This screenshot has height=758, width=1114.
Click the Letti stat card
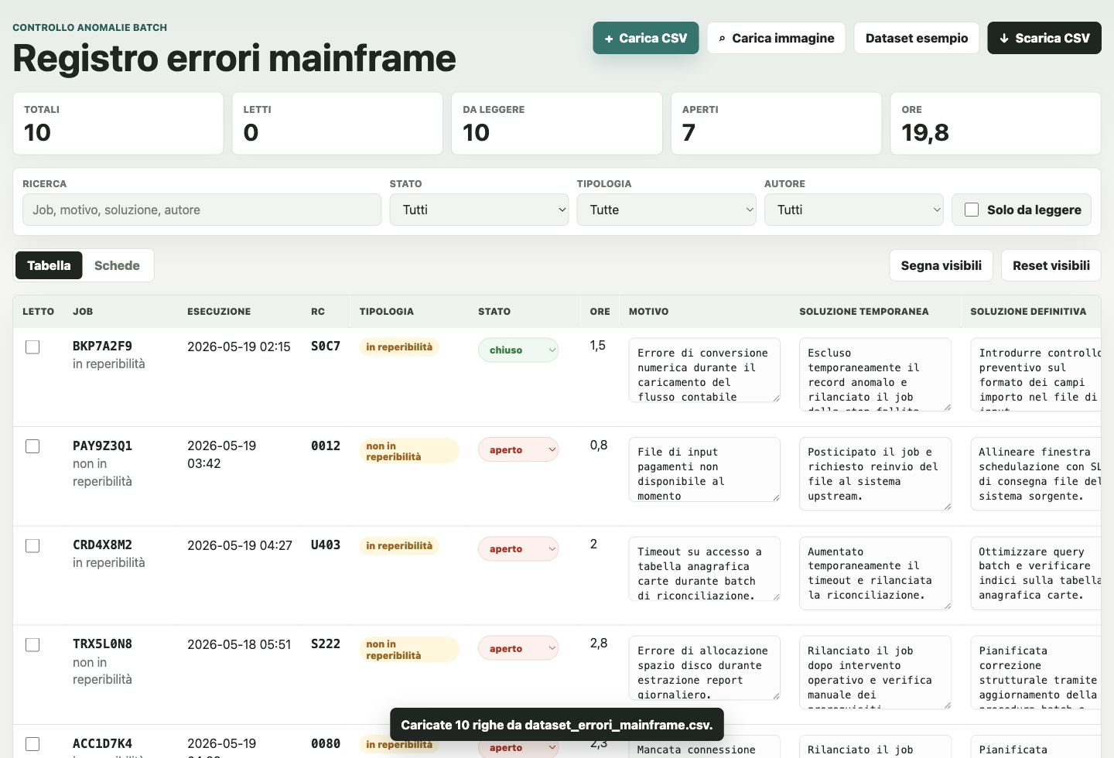point(337,124)
